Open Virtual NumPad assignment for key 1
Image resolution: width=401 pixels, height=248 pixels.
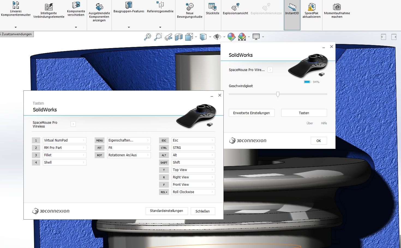coord(65,140)
